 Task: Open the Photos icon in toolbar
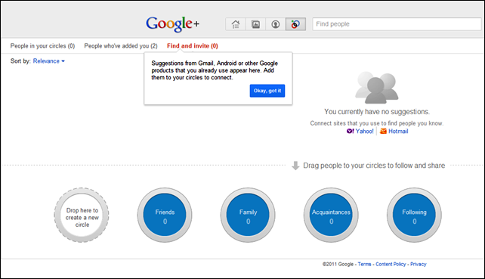click(x=255, y=24)
